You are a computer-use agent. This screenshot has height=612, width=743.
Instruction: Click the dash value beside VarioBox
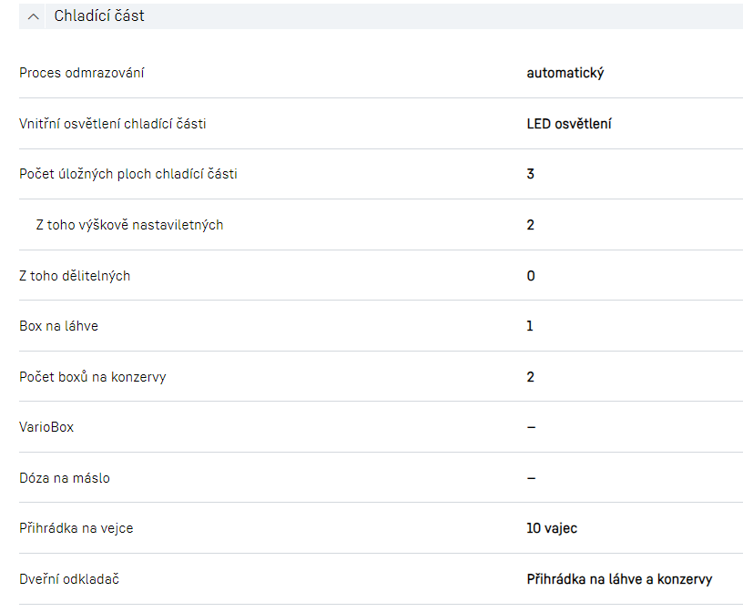pyautogui.click(x=531, y=427)
